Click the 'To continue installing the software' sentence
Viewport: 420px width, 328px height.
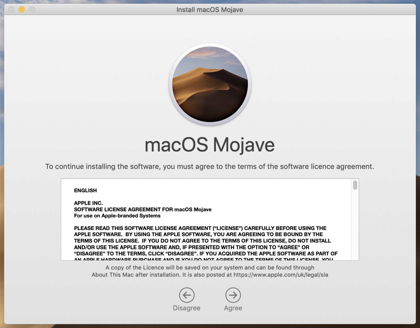[x=210, y=167]
